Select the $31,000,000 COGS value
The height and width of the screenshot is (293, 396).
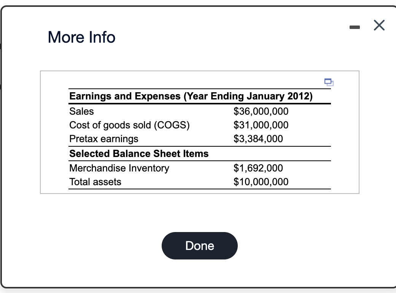261,125
